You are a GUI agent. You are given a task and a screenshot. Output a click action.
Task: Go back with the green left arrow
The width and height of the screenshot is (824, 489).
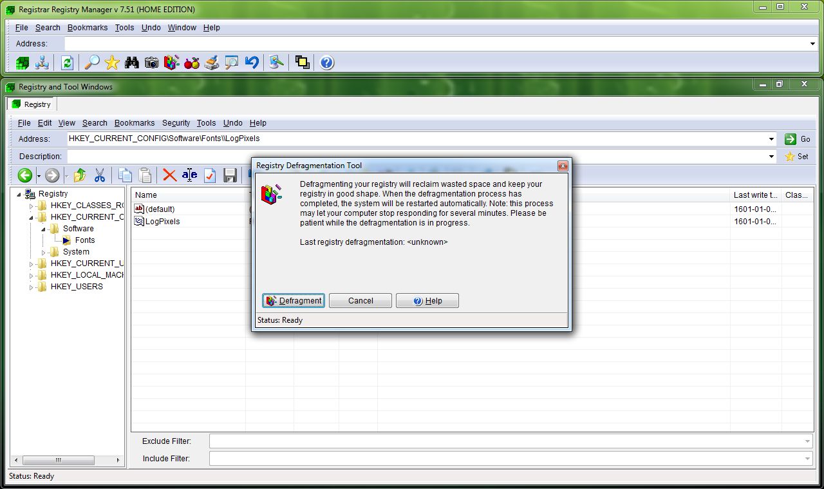click(25, 175)
